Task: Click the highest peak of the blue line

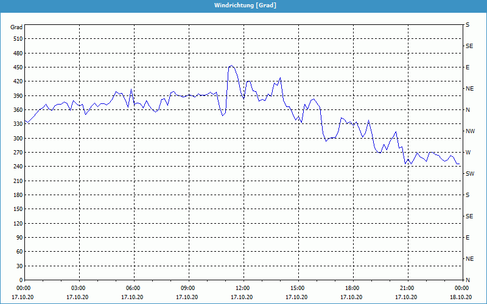Action: (x=231, y=66)
